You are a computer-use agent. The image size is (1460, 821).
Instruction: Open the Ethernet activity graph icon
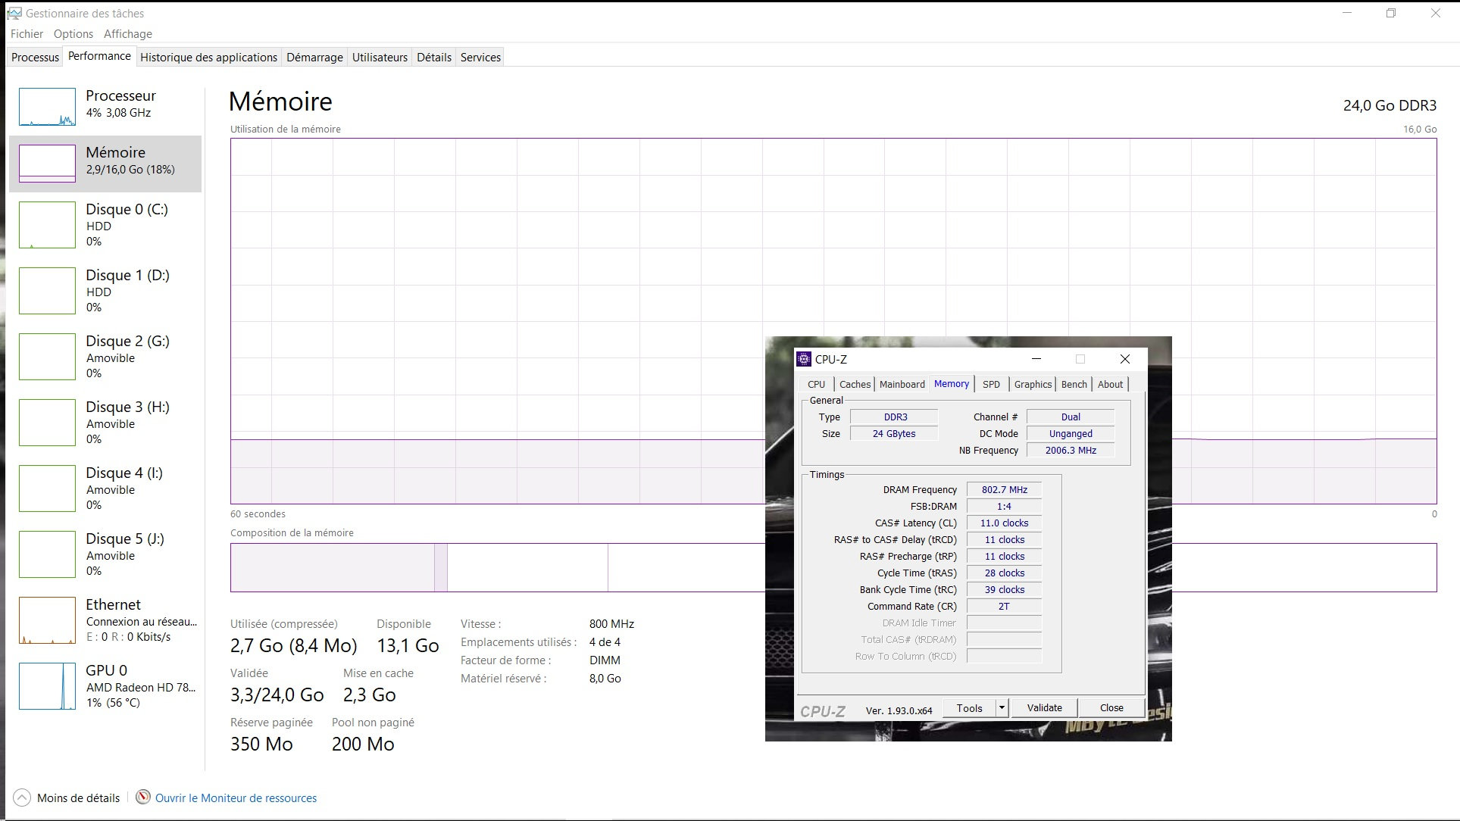pyautogui.click(x=47, y=620)
